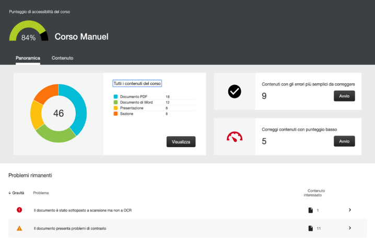
Task: Click the red critical severity icon
Action: click(19, 210)
